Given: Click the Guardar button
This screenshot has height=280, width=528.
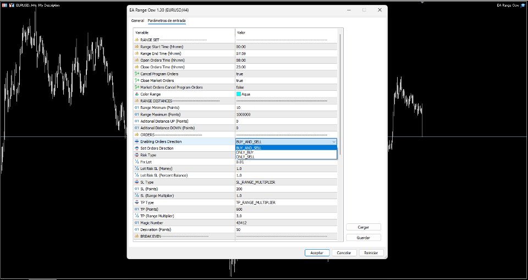Looking at the screenshot, I should coord(364,238).
